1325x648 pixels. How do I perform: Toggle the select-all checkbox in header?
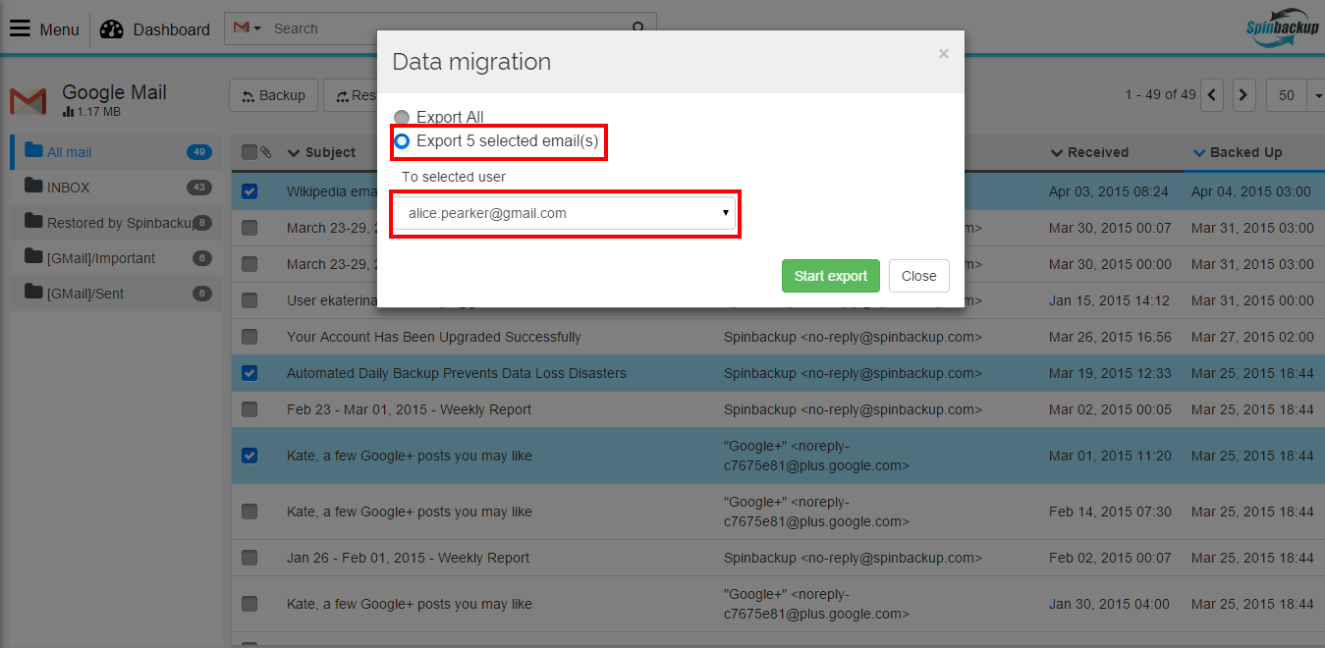point(249,152)
